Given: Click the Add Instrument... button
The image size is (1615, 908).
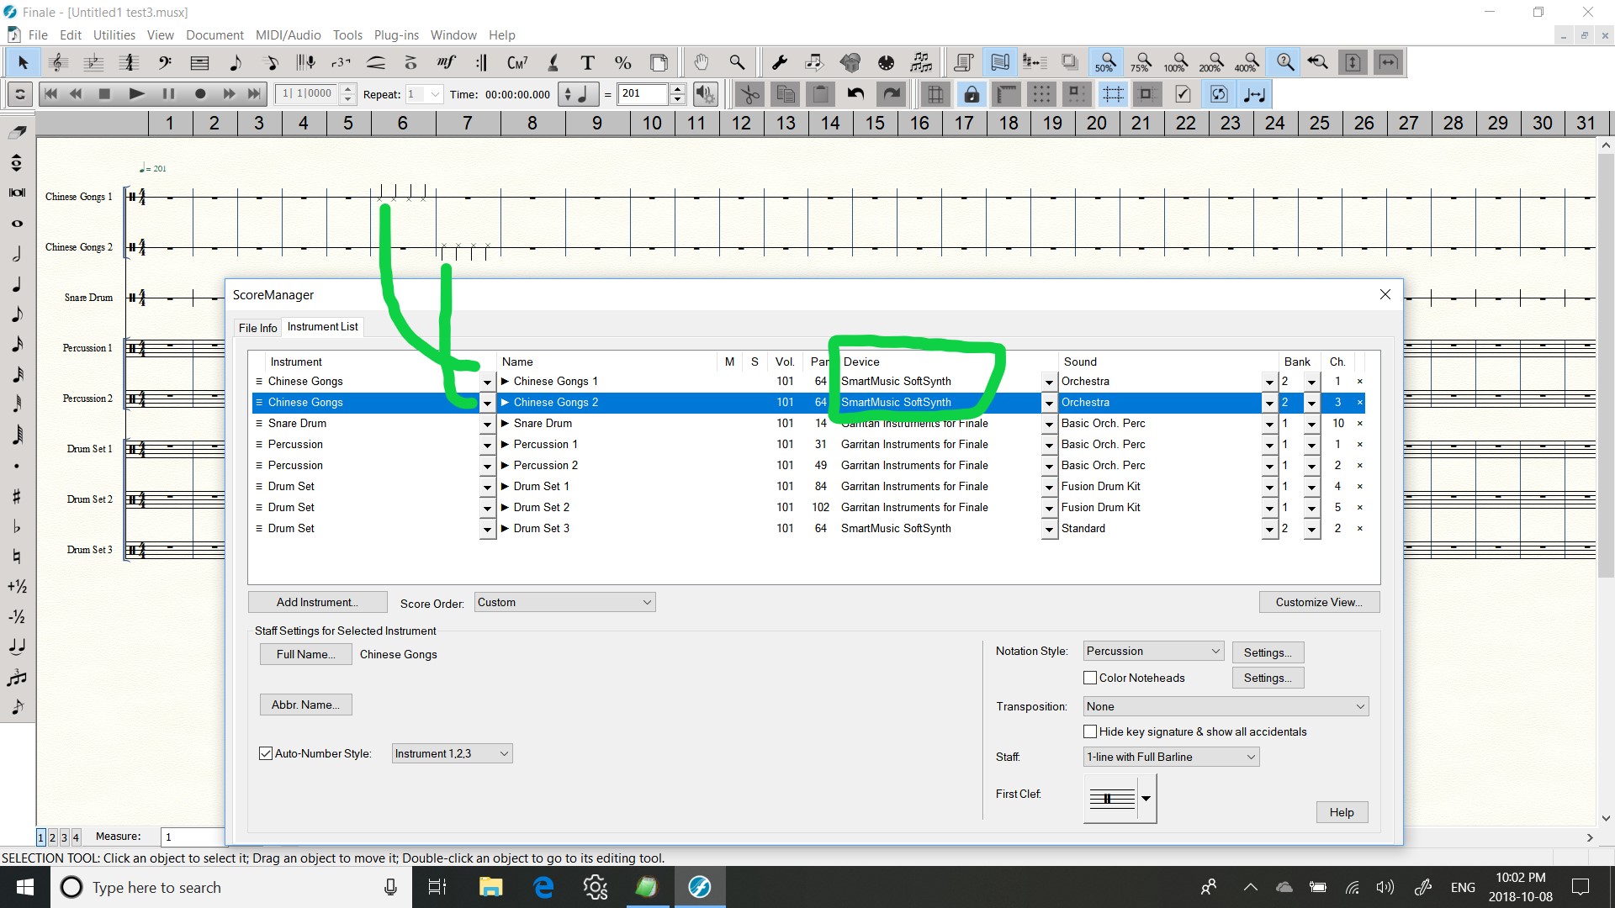Looking at the screenshot, I should [x=317, y=602].
